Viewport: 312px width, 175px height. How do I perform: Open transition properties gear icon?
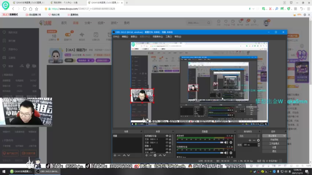click(x=258, y=140)
